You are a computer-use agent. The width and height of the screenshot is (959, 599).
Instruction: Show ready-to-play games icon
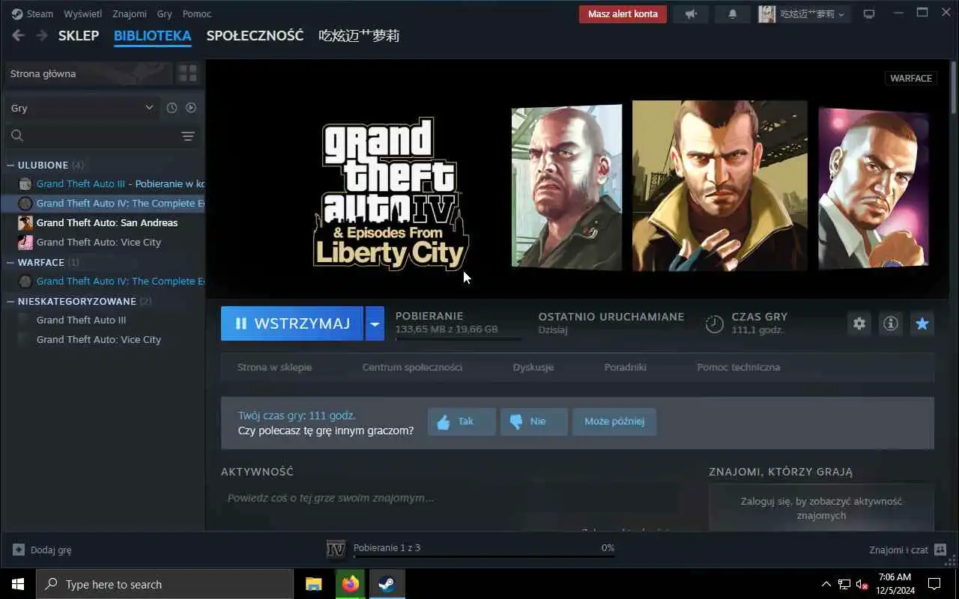pos(191,108)
